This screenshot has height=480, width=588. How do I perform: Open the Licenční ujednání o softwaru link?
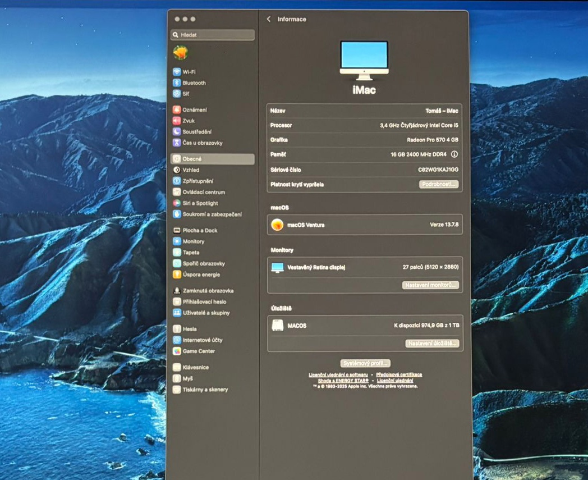[338, 374]
